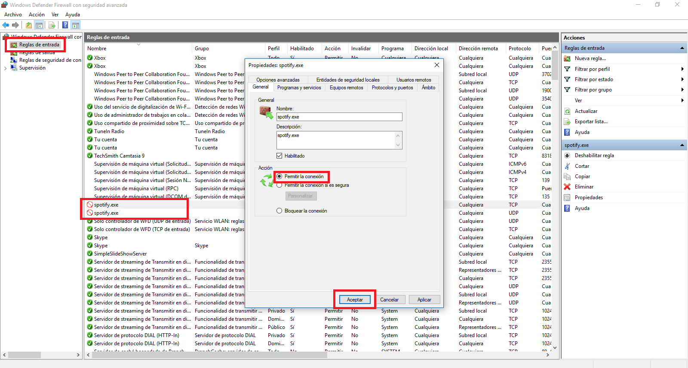Toggle the console tree pane icon
The image size is (688, 368).
(x=39, y=25)
